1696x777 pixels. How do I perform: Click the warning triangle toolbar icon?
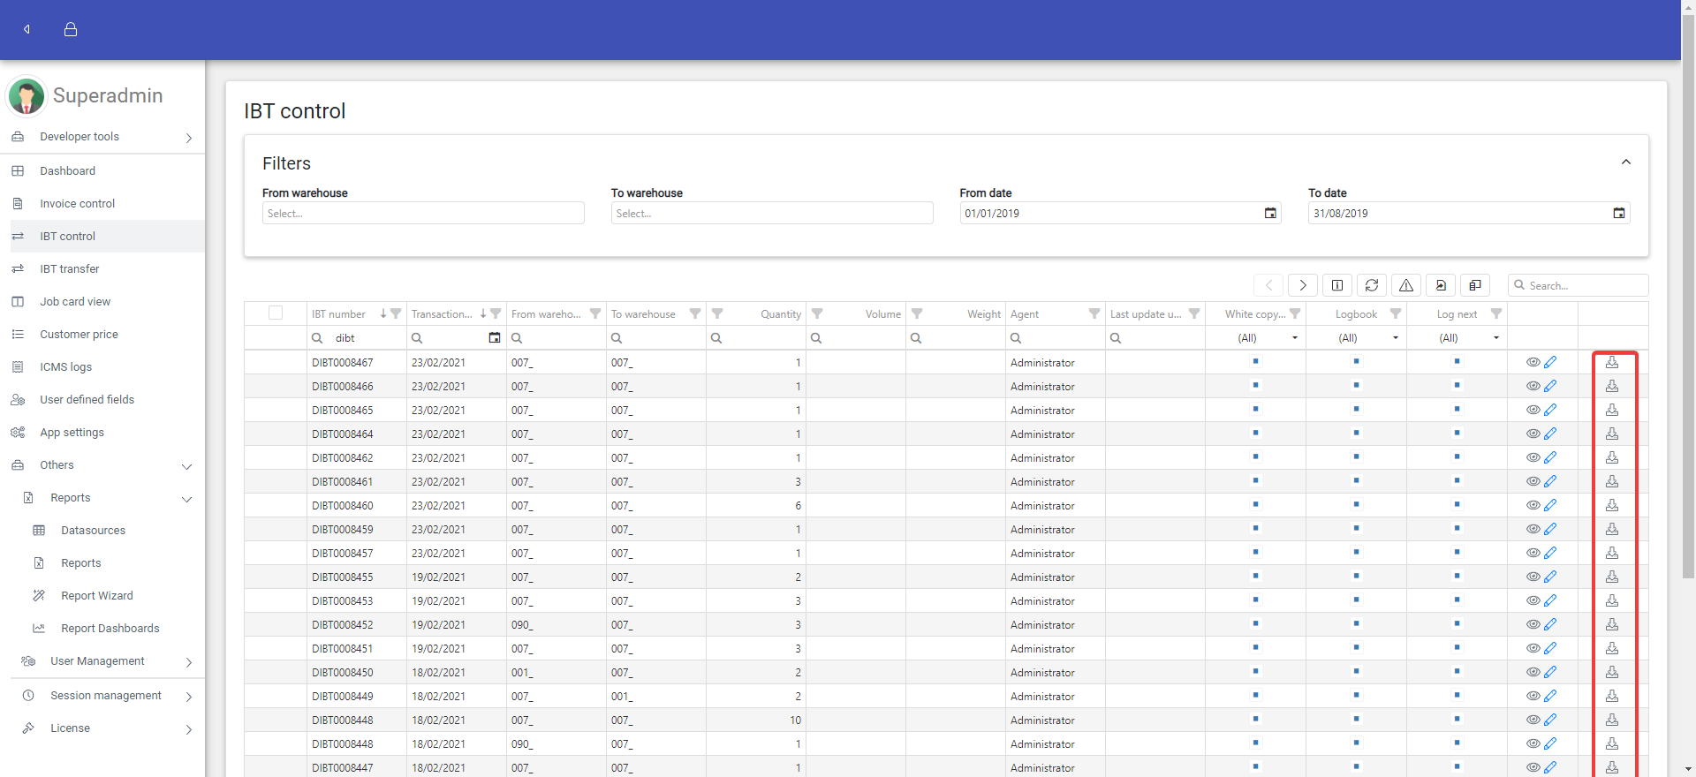[x=1405, y=285]
